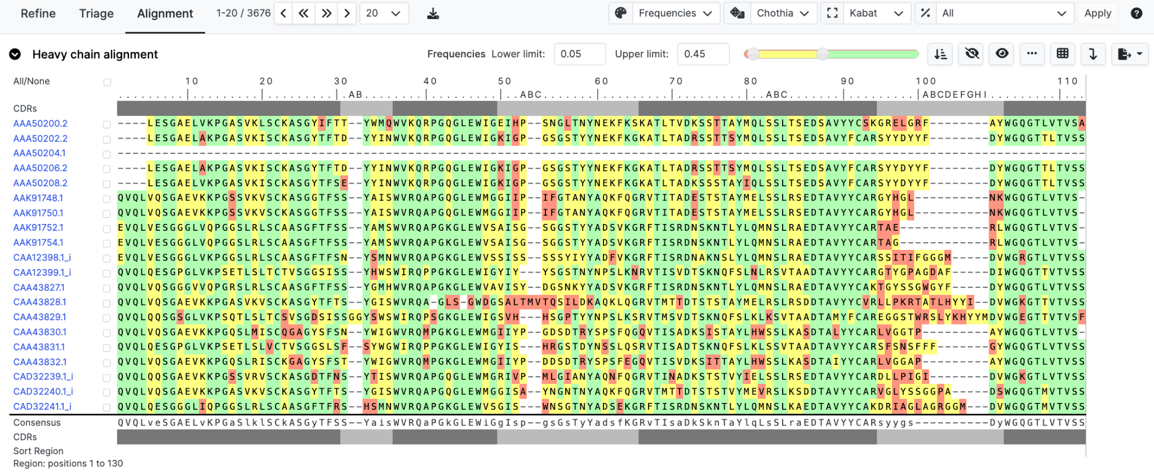Click the percent filter icon
1154x475 pixels.
pyautogui.click(x=925, y=13)
